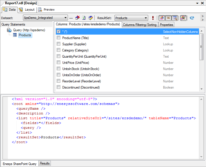This screenshot has width=206, height=167.
Task: Click the blue help icon in toolbar
Action: coord(192,18)
